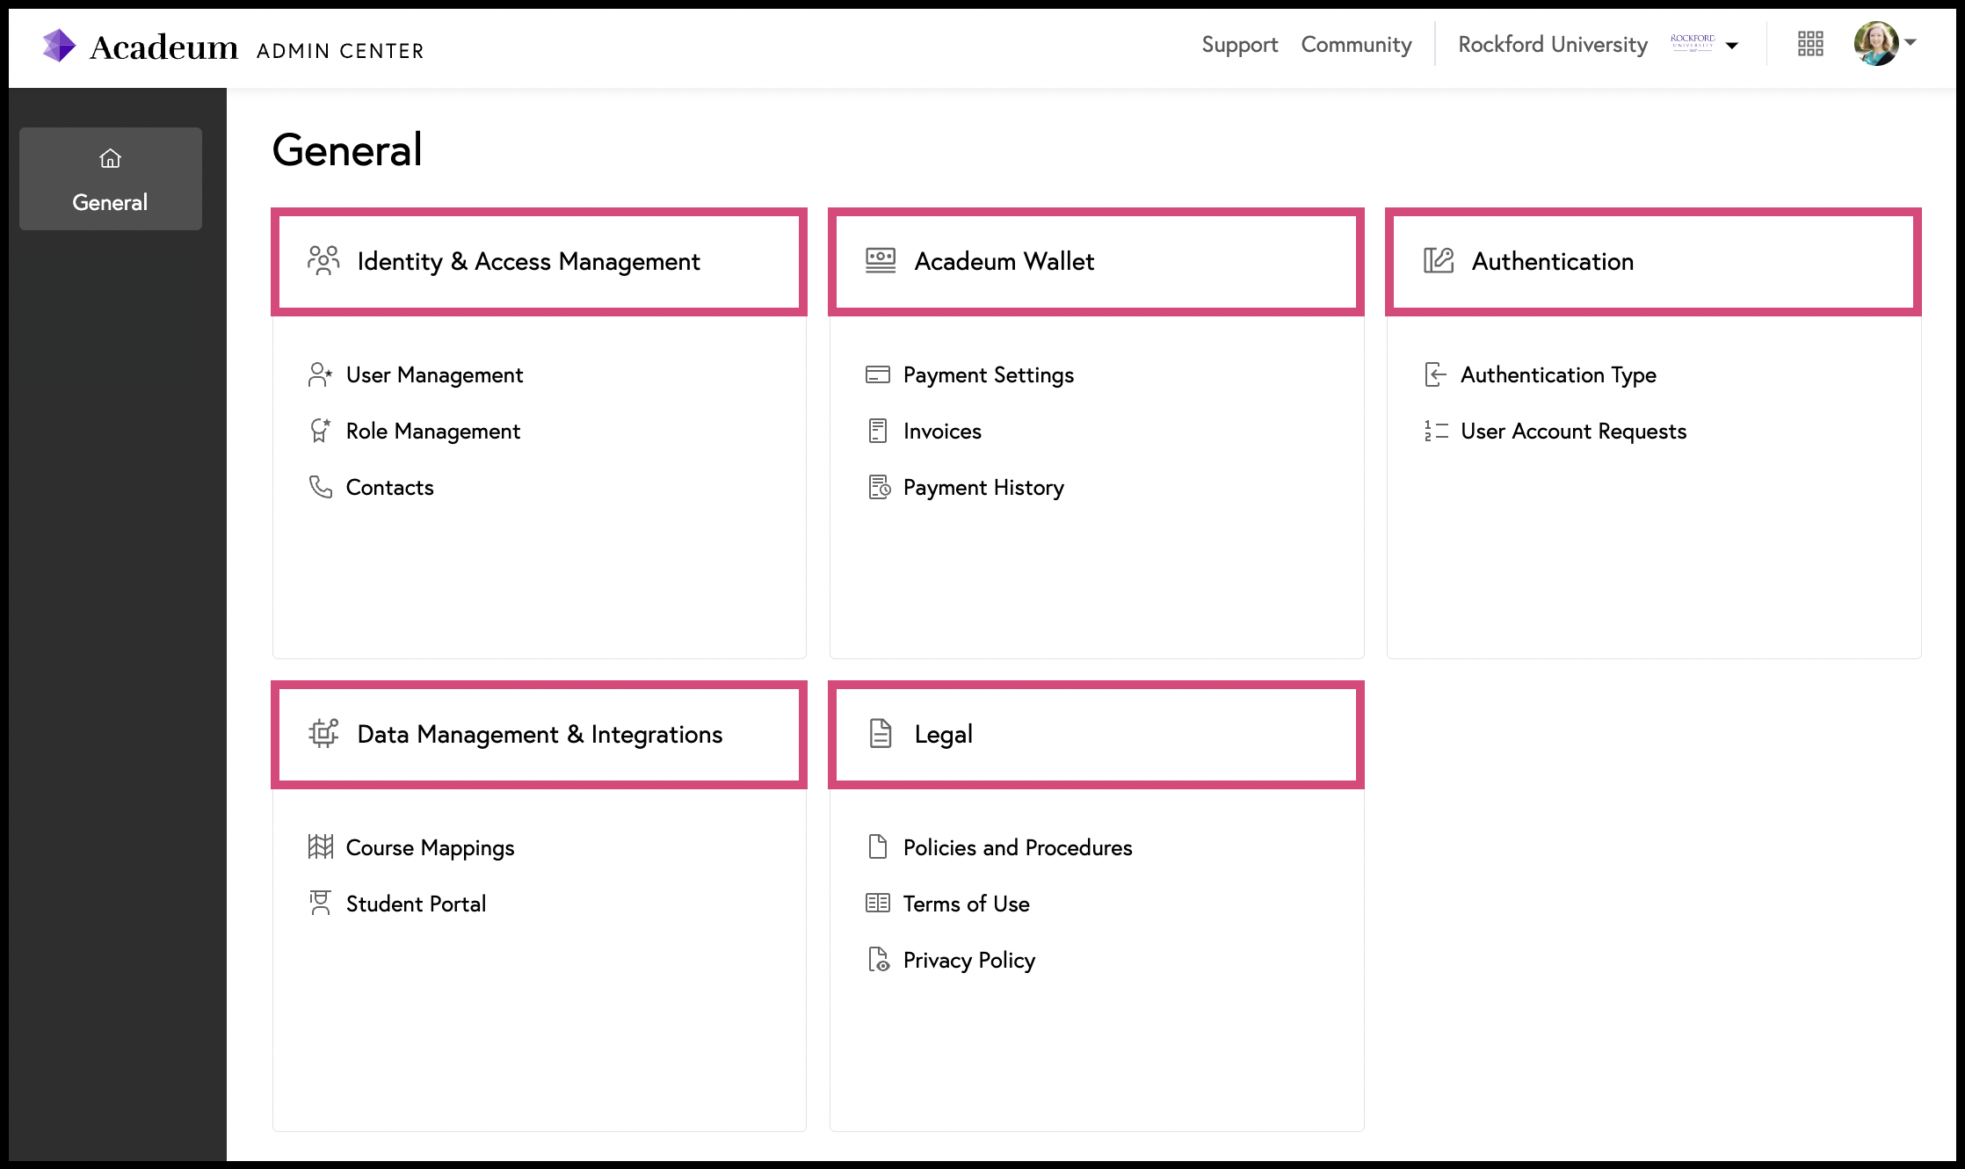Click the General home icon in sidebar
This screenshot has width=1965, height=1169.
pyautogui.click(x=110, y=158)
